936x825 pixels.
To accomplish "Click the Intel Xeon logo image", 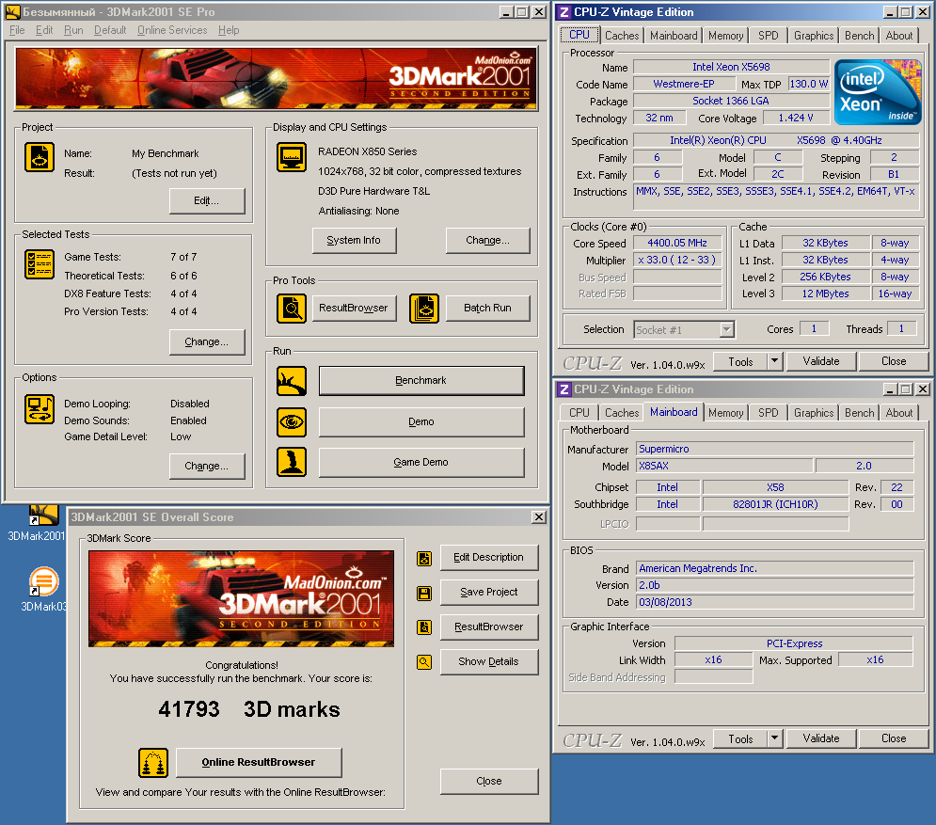I will point(876,92).
